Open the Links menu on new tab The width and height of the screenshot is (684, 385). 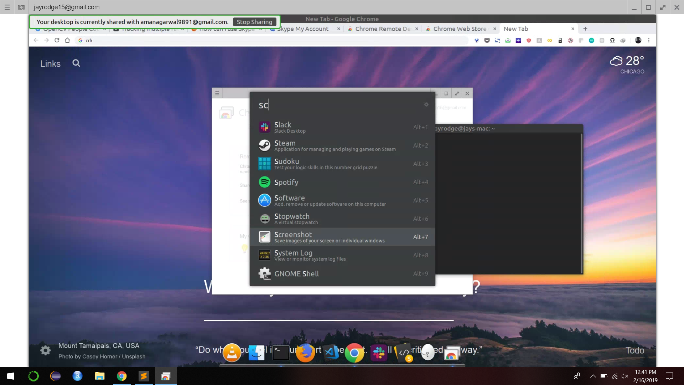(50, 64)
